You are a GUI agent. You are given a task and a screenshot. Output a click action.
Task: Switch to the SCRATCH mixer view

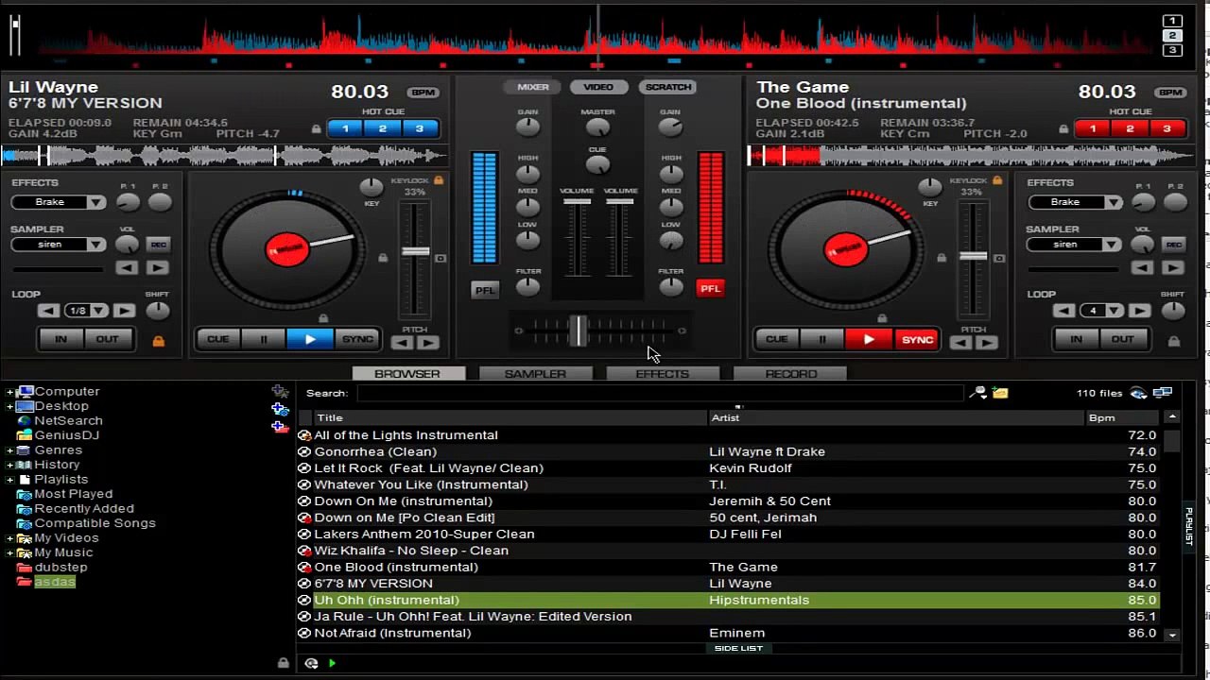[x=668, y=87]
